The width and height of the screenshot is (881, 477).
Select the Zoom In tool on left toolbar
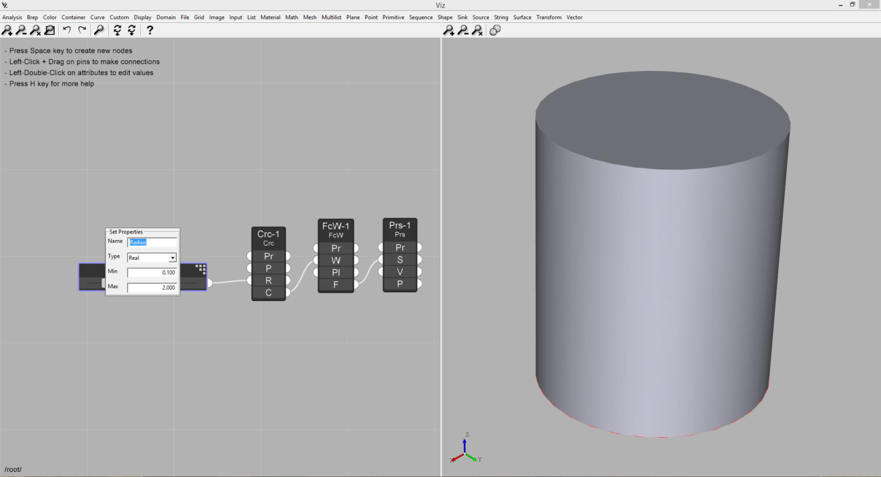(x=8, y=30)
